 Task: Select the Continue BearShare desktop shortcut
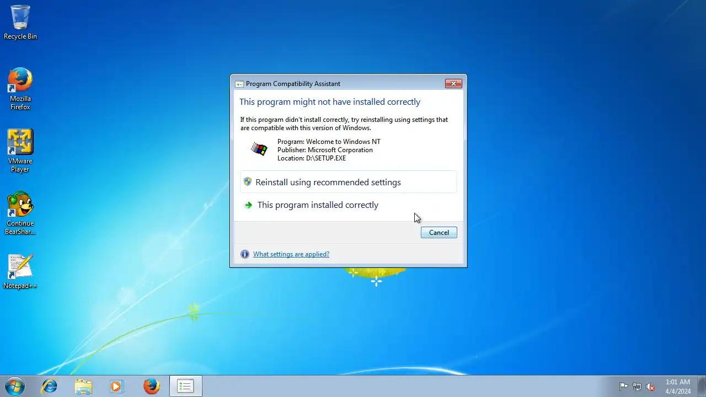pyautogui.click(x=20, y=213)
